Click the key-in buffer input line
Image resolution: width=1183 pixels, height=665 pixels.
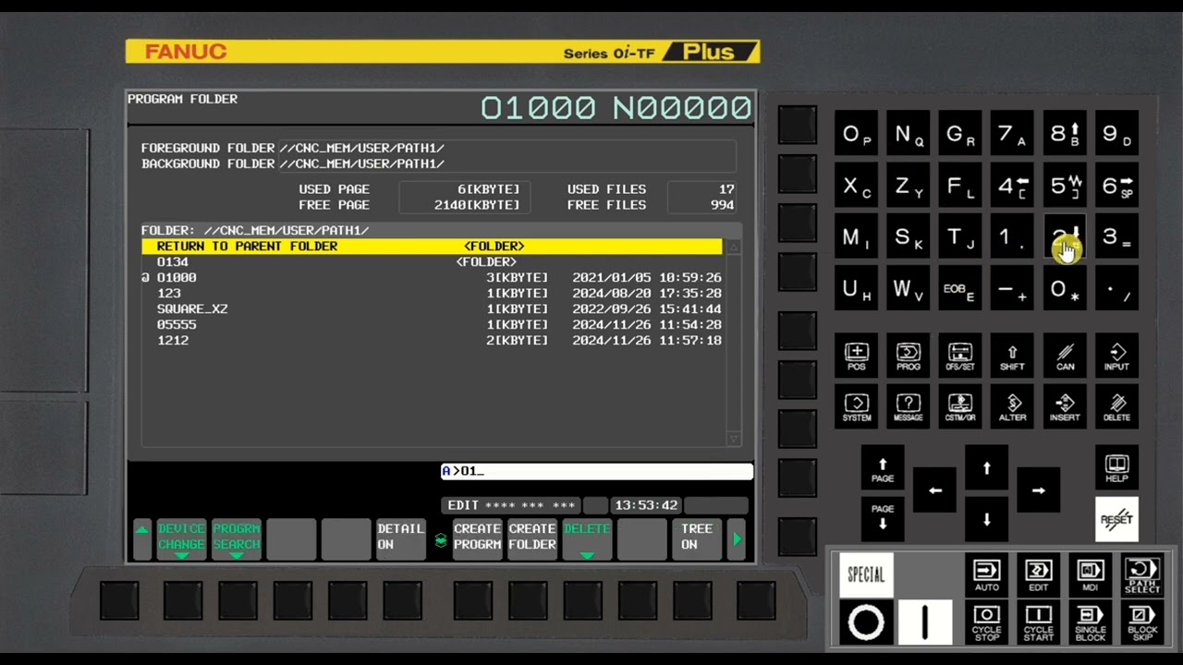pos(596,471)
